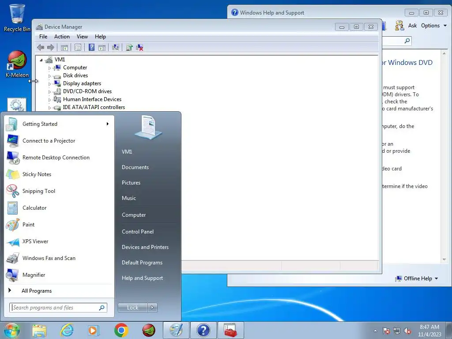Click Scan for hardware changes toolbar icon
The width and height of the screenshot is (452, 339).
[x=116, y=47]
